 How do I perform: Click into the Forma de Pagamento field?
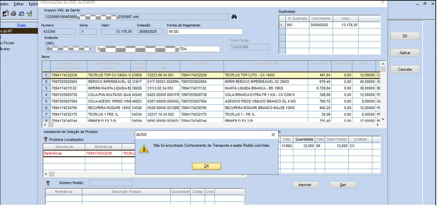coord(205,32)
